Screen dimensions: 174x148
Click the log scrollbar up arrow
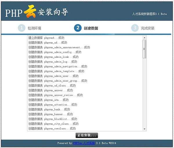click(144, 38)
